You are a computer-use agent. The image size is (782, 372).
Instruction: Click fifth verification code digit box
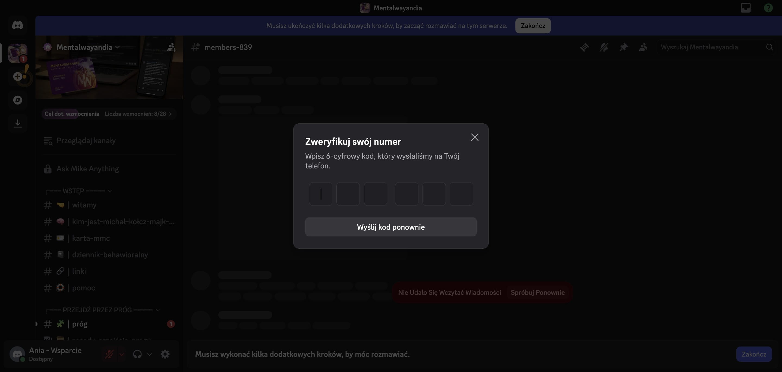[x=434, y=194]
